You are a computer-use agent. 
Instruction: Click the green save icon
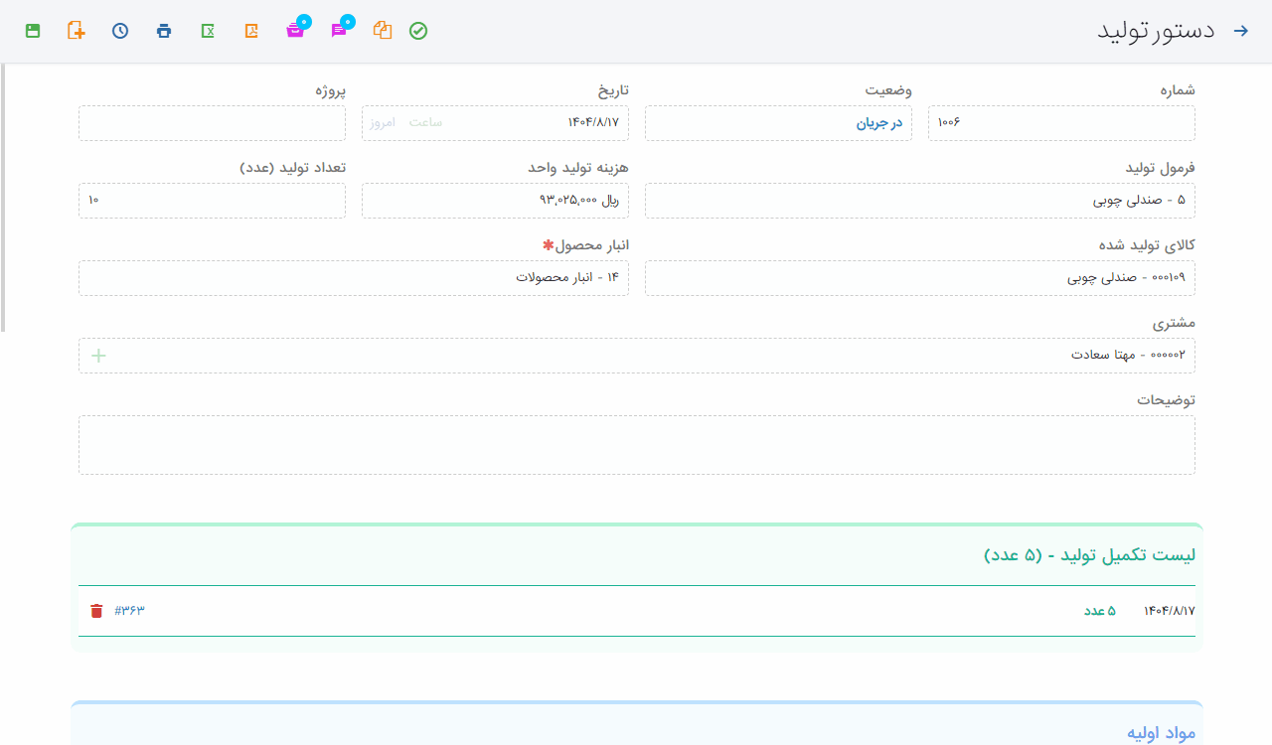[x=33, y=31]
